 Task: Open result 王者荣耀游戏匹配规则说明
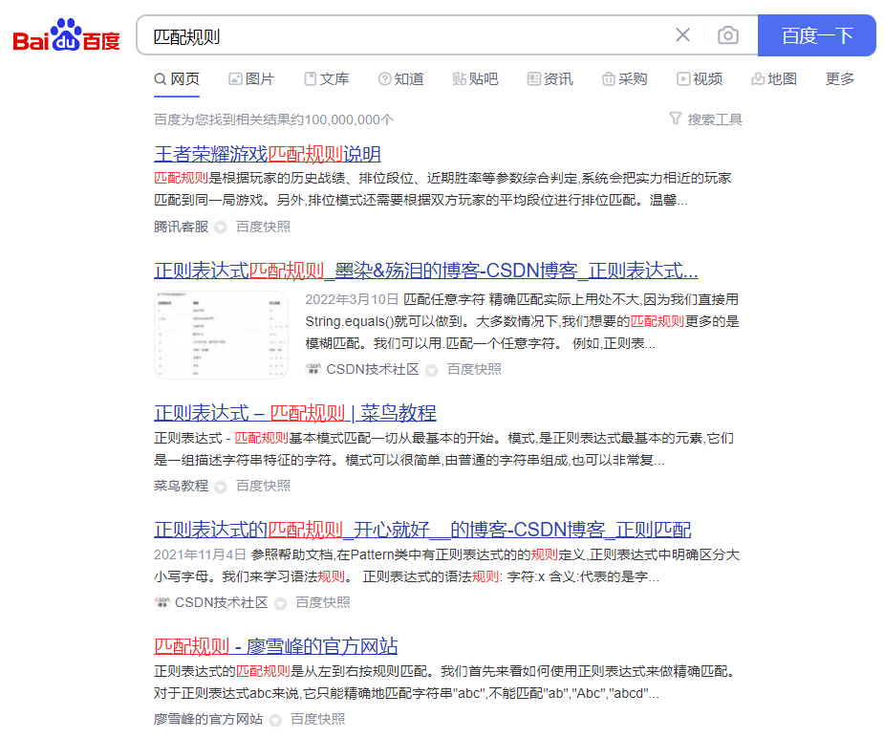[268, 154]
